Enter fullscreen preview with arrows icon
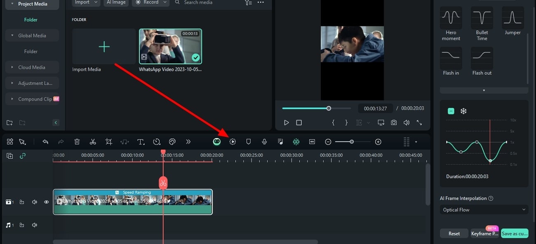 coord(419,122)
